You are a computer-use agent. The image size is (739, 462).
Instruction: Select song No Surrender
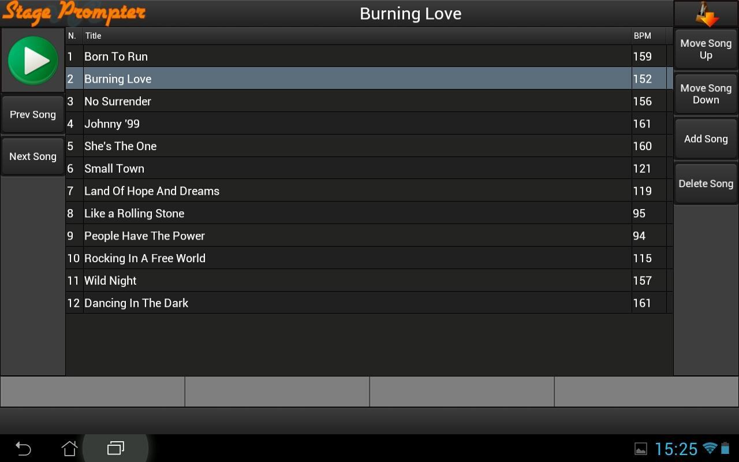pyautogui.click(x=369, y=101)
